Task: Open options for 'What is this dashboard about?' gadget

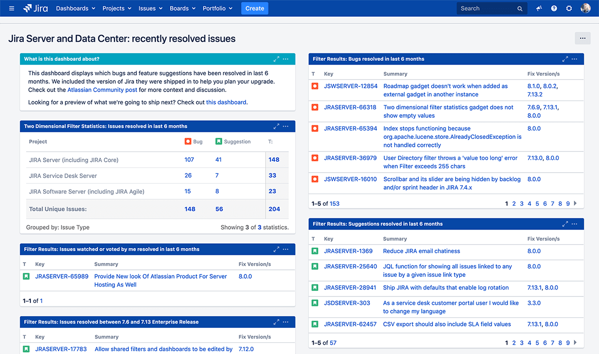Action: point(286,59)
